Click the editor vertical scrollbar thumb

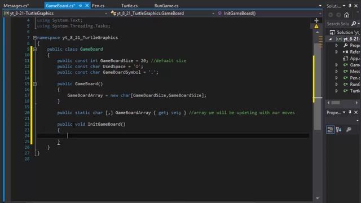tap(318, 86)
